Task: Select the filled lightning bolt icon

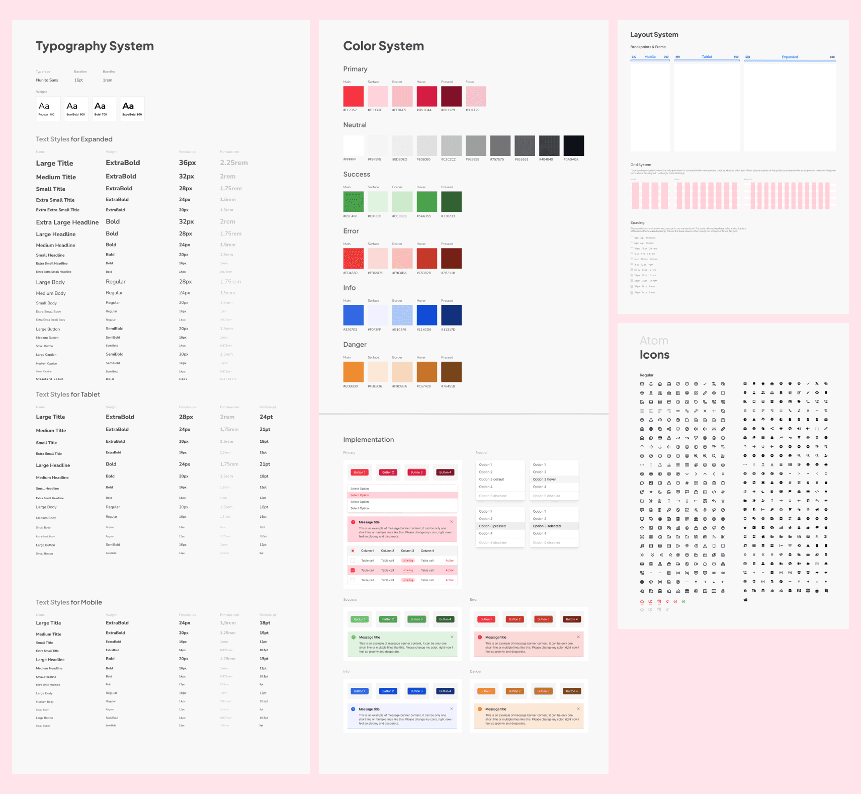Action: 826,492
